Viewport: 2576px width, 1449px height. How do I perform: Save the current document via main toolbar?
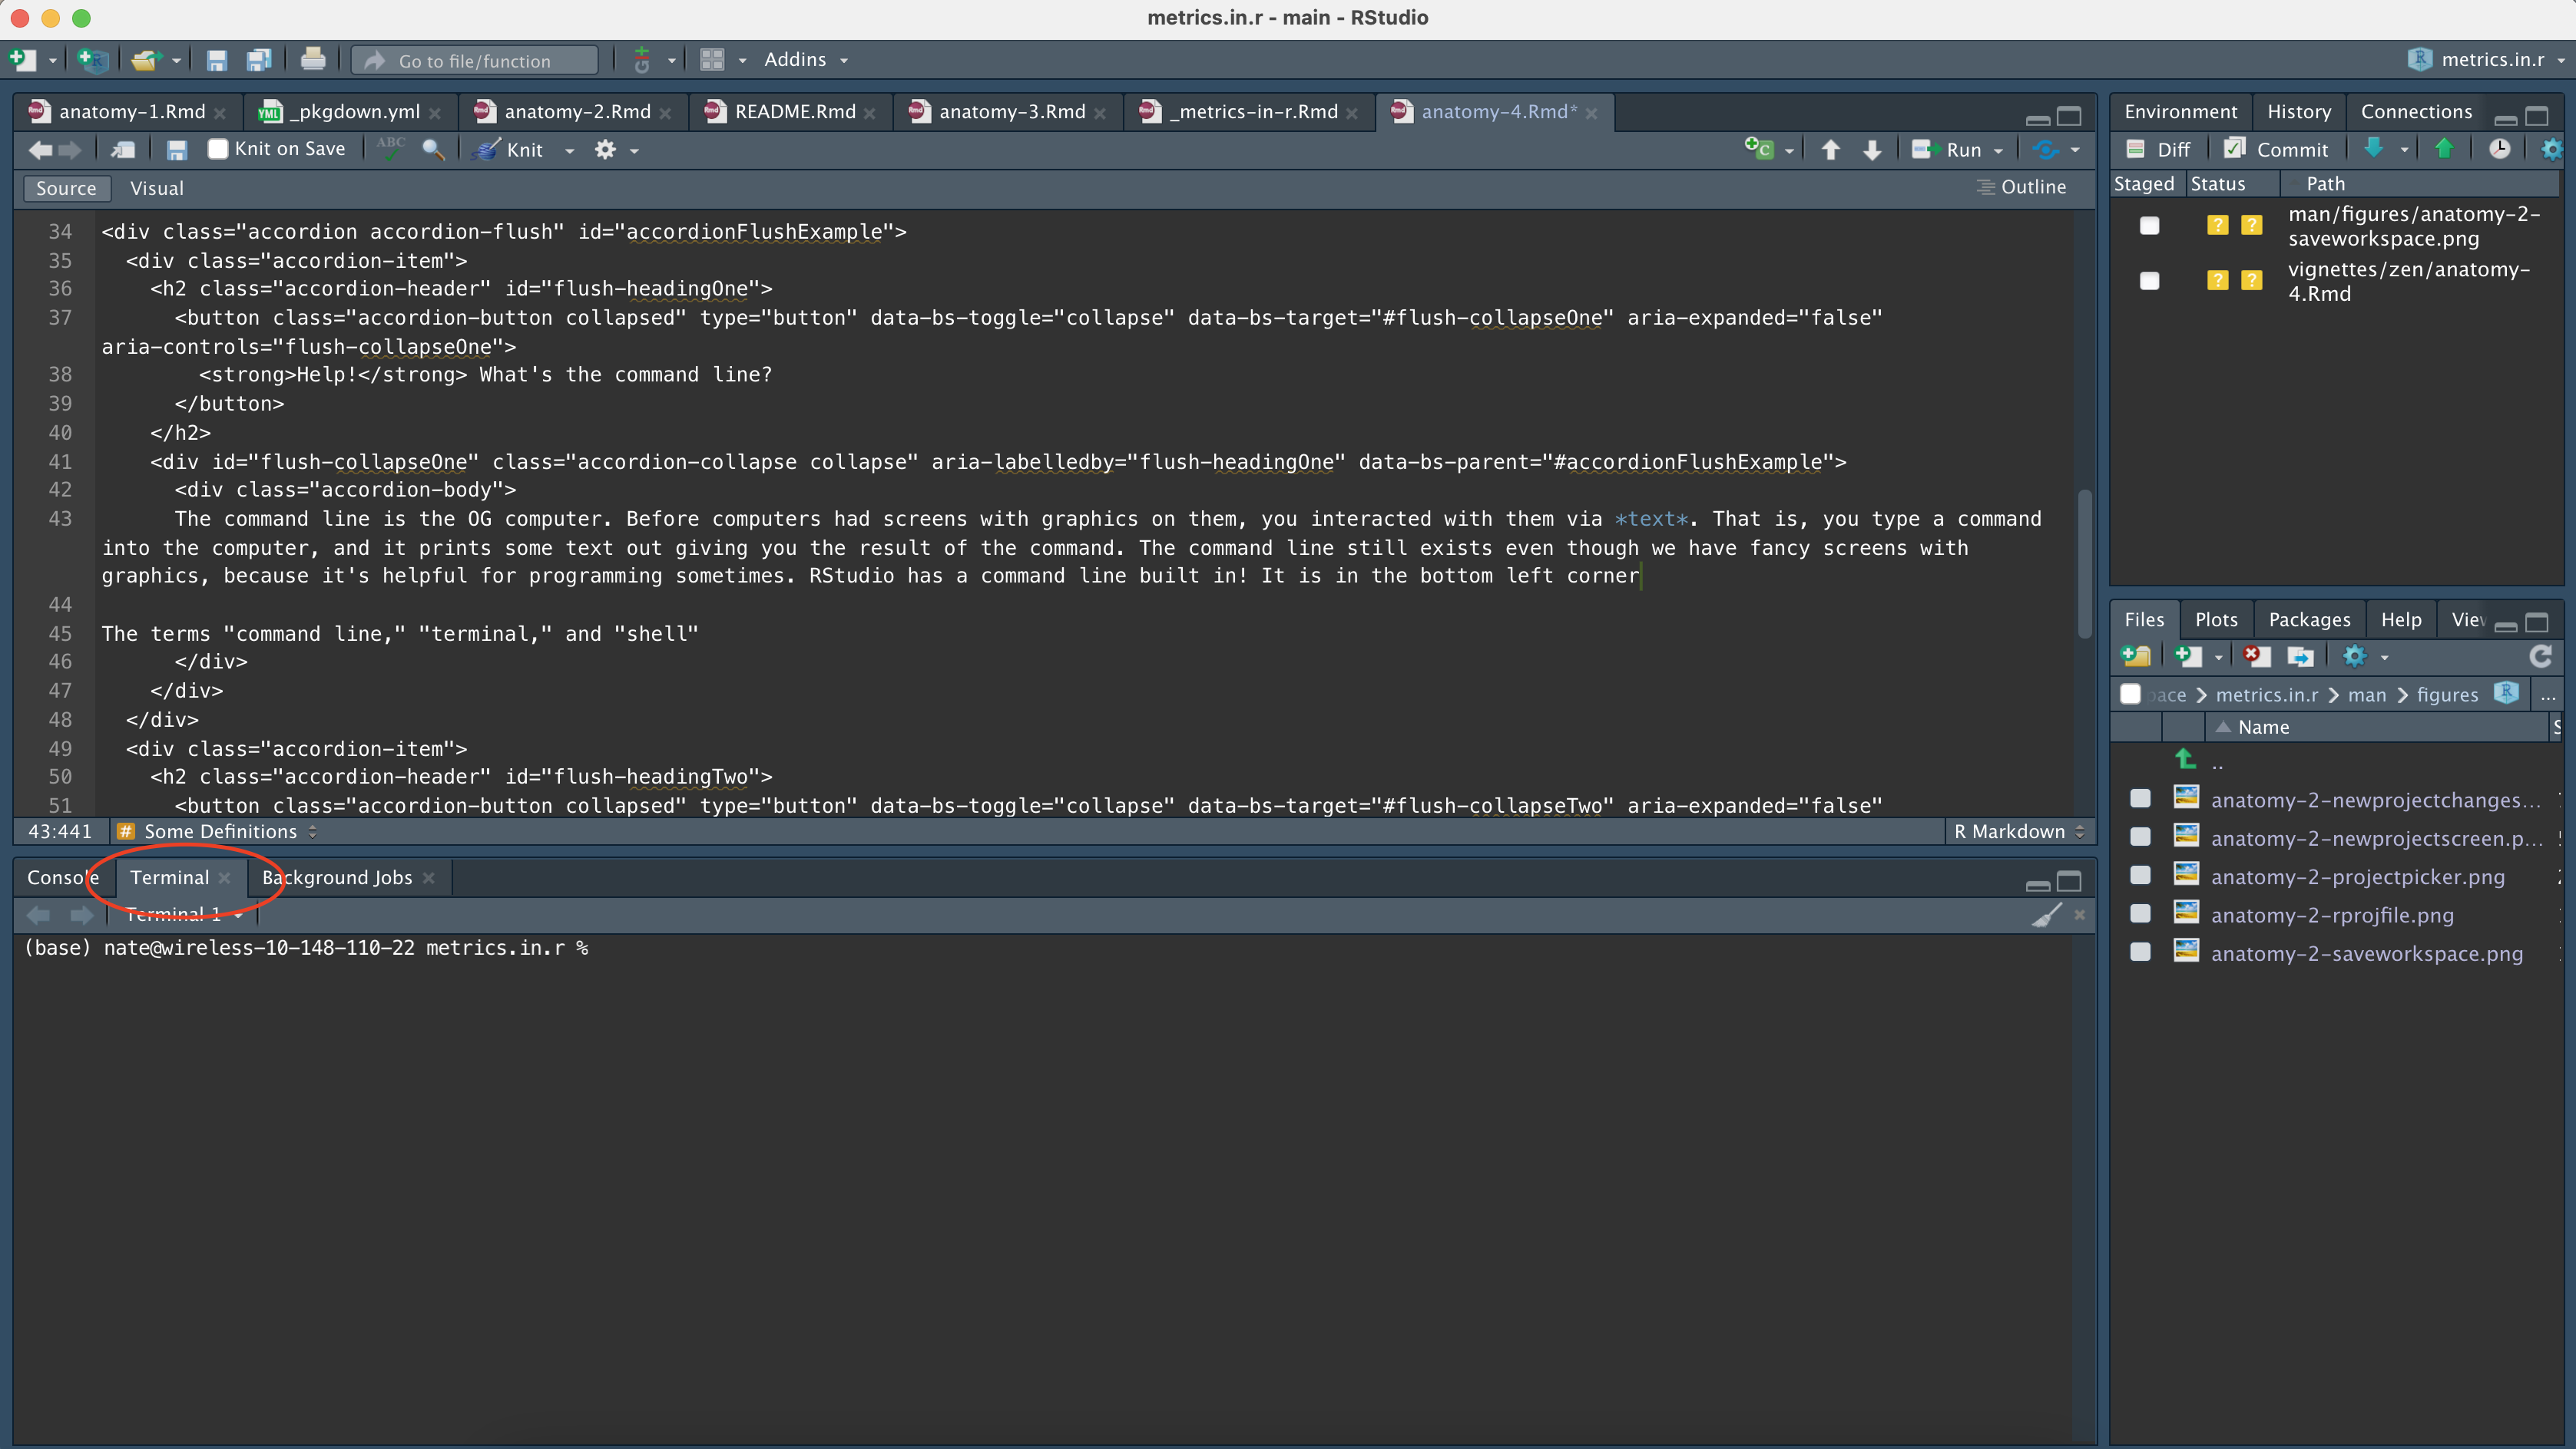click(x=216, y=60)
